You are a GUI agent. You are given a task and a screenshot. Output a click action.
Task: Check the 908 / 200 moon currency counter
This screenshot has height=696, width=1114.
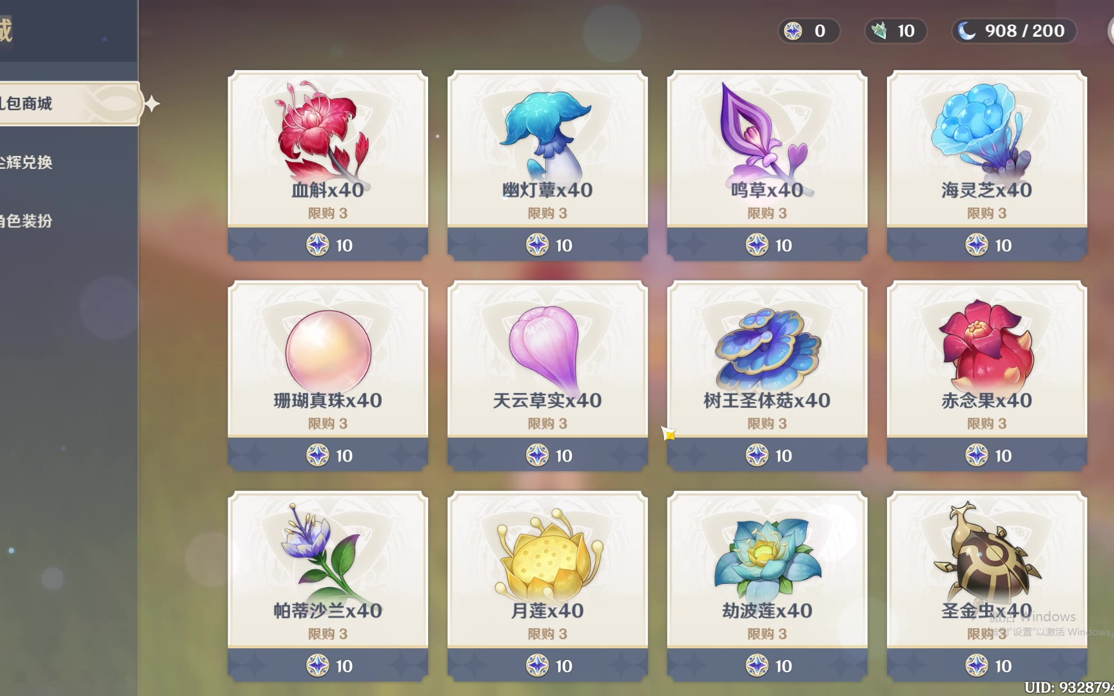(1013, 30)
